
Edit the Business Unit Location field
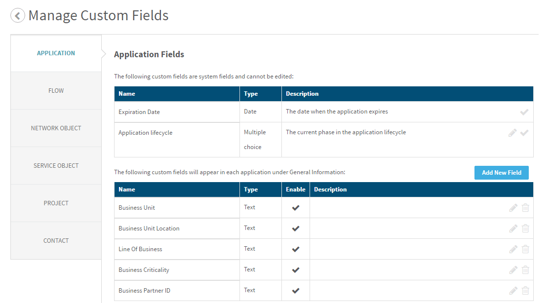513,228
